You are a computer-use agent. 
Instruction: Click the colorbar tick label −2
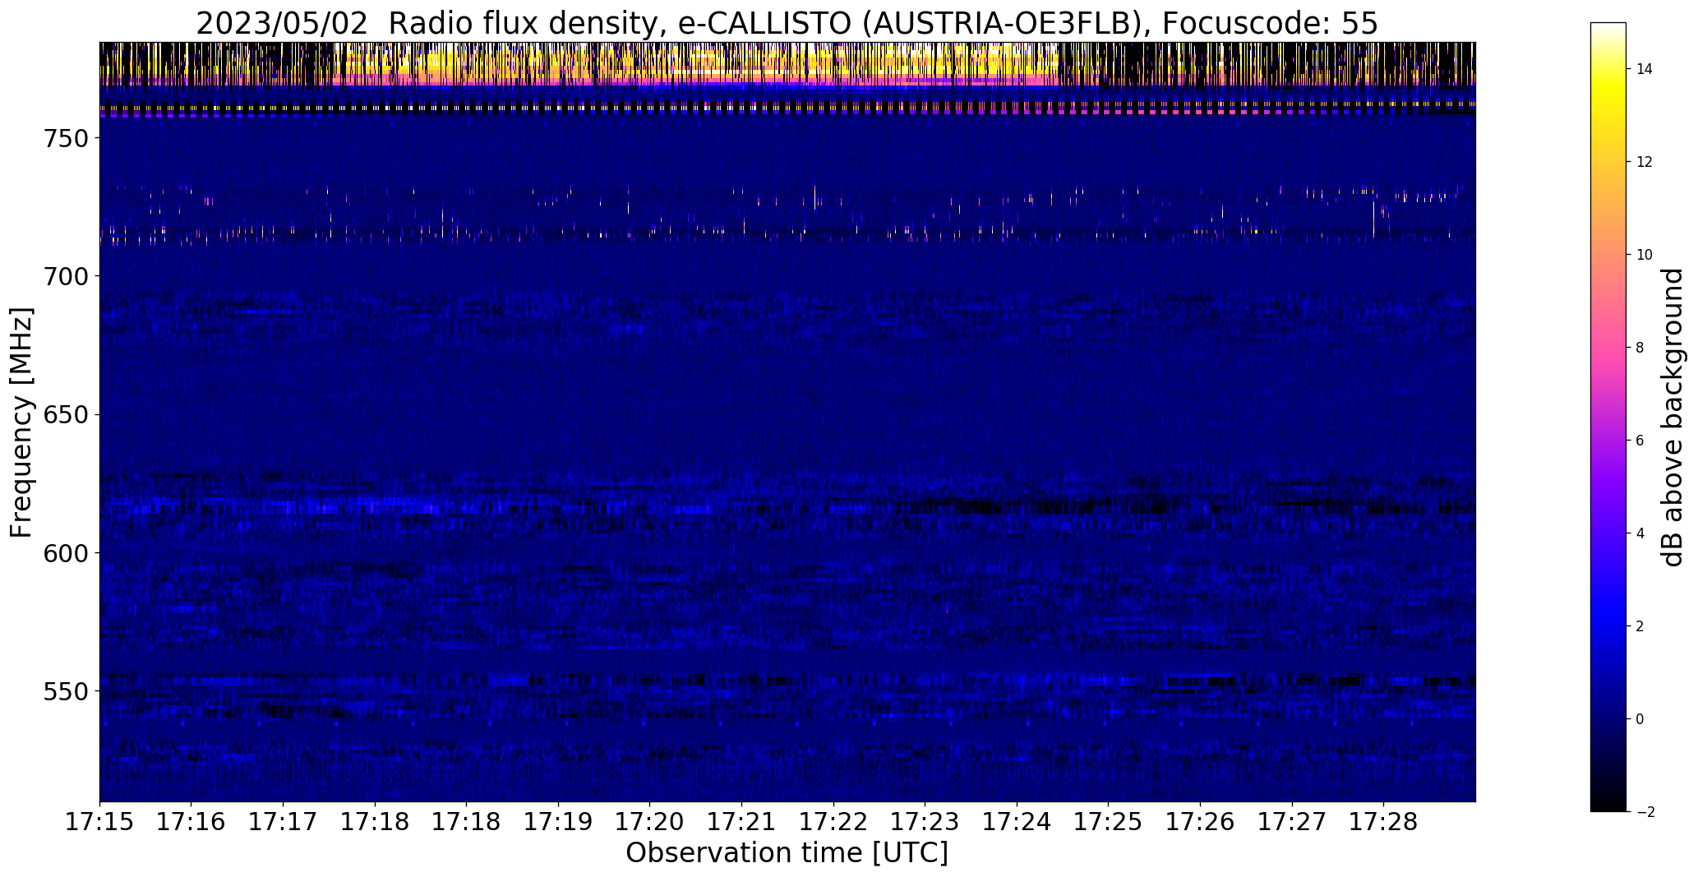coord(1644,812)
